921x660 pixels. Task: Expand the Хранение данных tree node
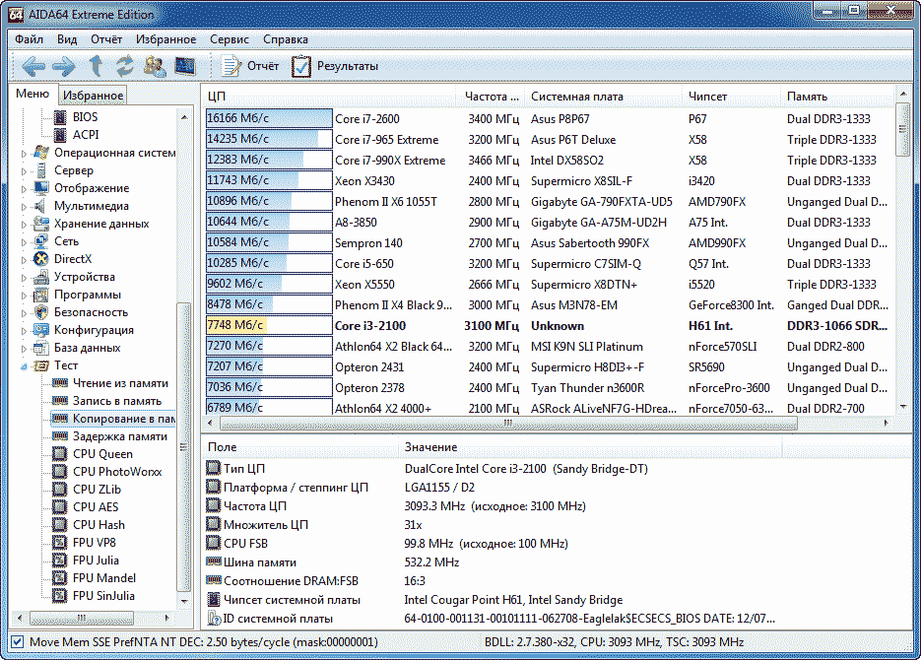[x=24, y=224]
